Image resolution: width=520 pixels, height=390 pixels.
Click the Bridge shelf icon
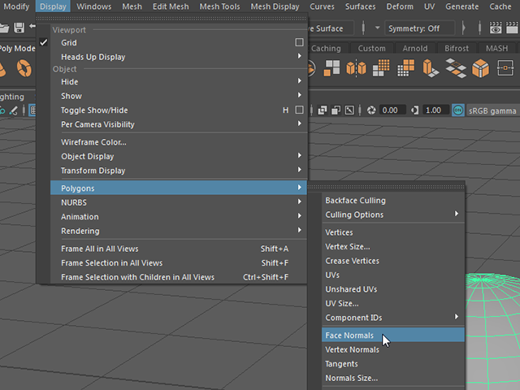point(456,68)
